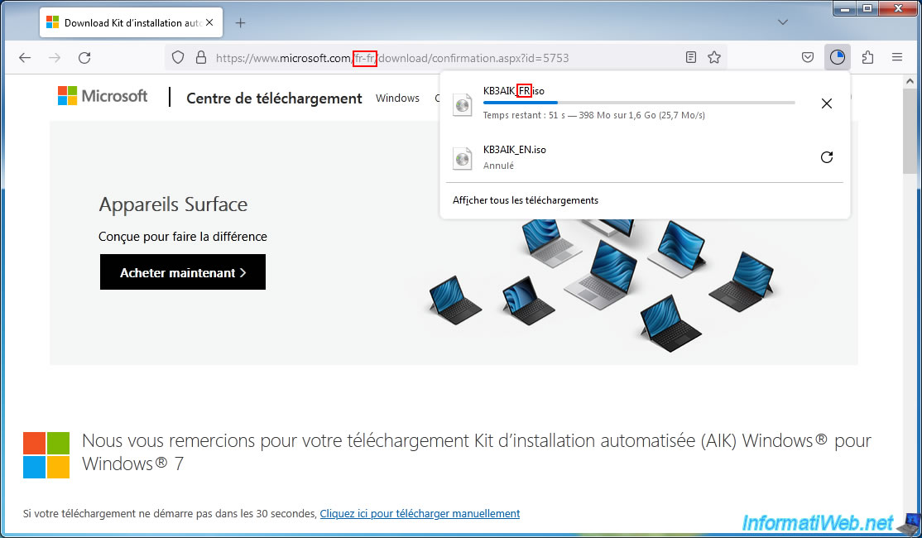Toggle the Downloads panel toolbar button
Image resolution: width=922 pixels, height=538 pixels.
pyautogui.click(x=838, y=58)
